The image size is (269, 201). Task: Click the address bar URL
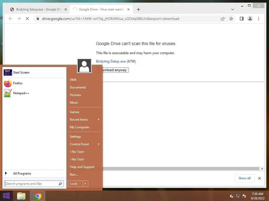[111, 19]
